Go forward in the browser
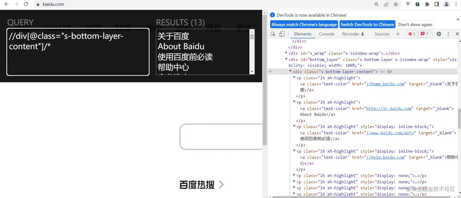Screen dimensions: 461x198 16,4
